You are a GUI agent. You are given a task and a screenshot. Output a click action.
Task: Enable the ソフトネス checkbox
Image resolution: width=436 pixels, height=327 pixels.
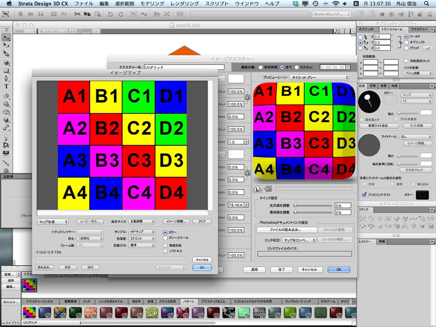click(165, 251)
